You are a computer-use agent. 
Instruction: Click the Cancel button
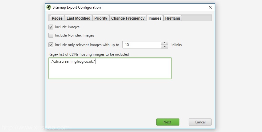point(200,122)
